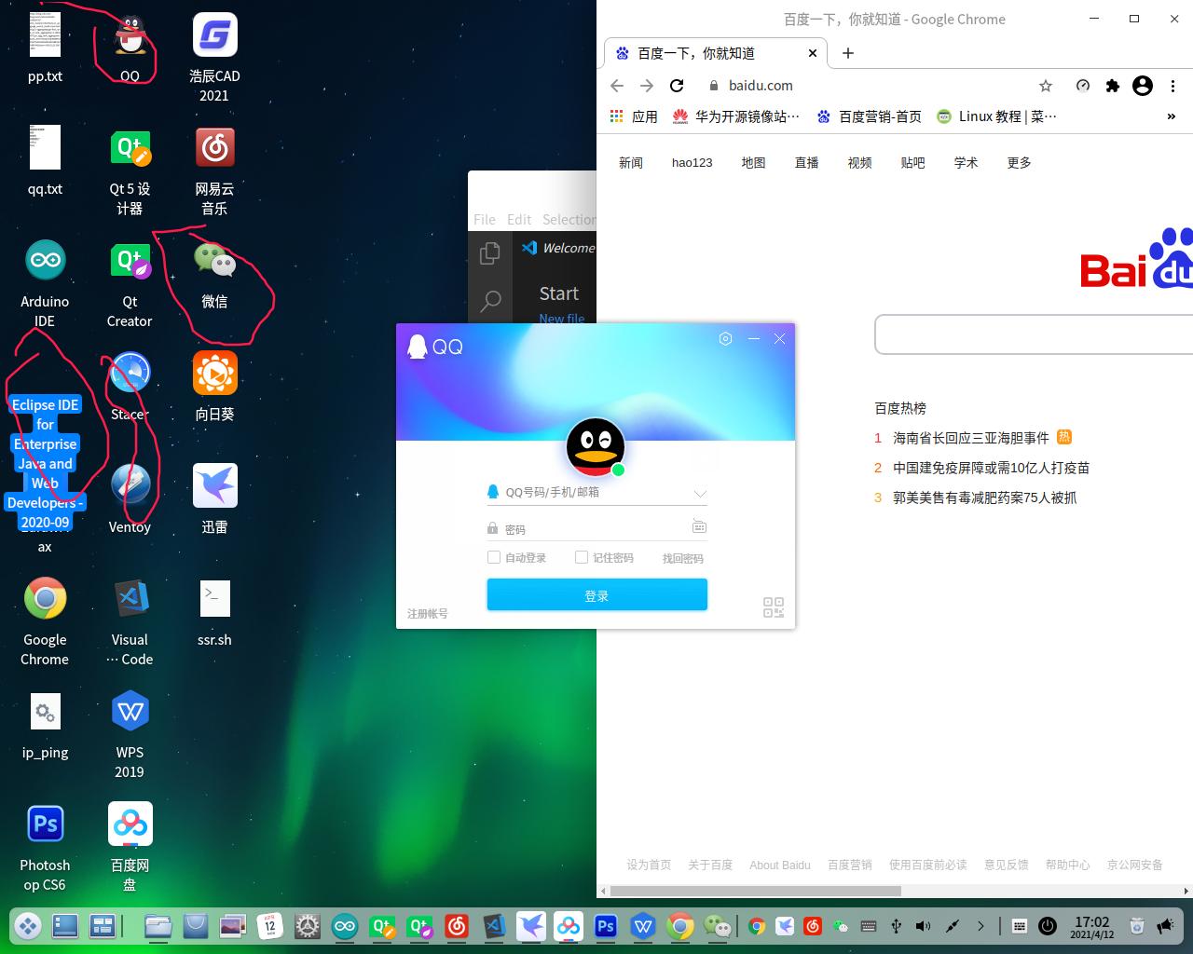Go back in Chrome browser
The image size is (1193, 954).
pyautogui.click(x=617, y=86)
